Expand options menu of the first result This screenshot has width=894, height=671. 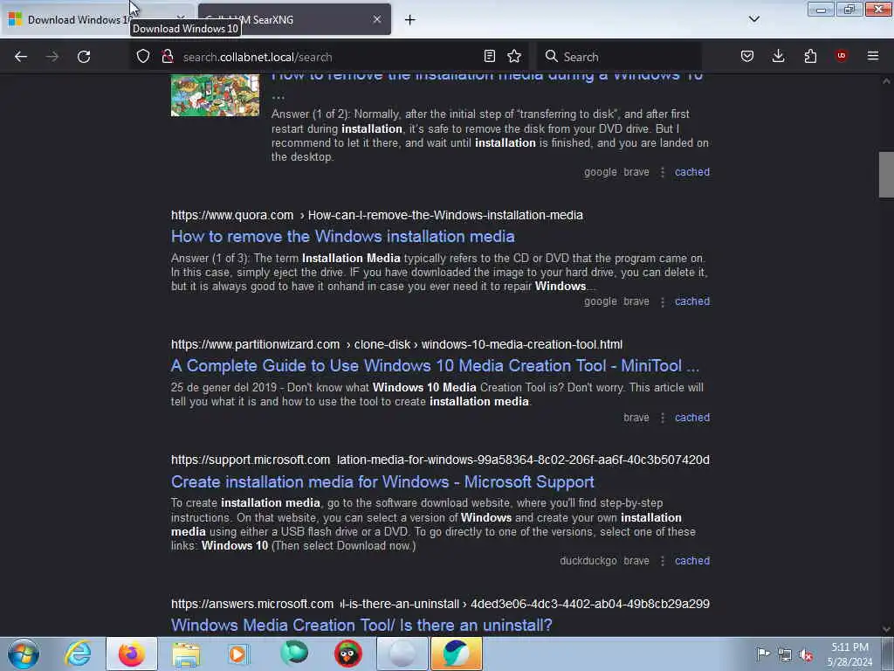[662, 172]
